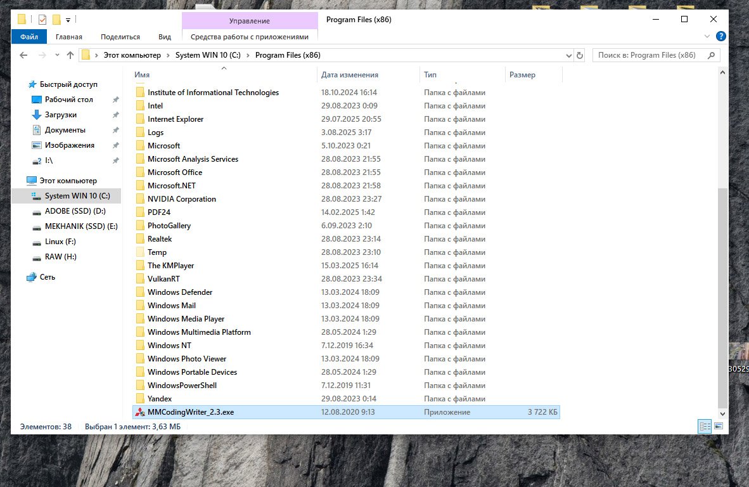Open Help with the blue question mark

point(721,36)
